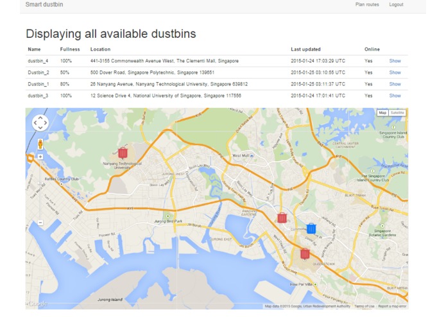Screen dimensions: 446x317
Task: Zoom out the map with minus button
Action: coord(40,223)
